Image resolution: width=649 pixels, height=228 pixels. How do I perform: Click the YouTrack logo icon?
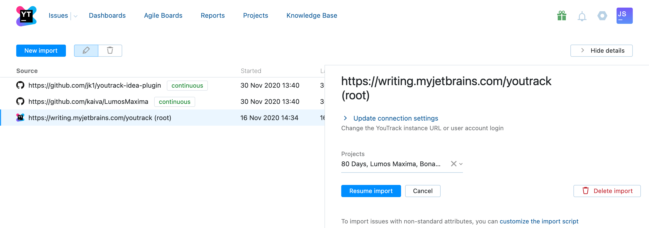[26, 16]
